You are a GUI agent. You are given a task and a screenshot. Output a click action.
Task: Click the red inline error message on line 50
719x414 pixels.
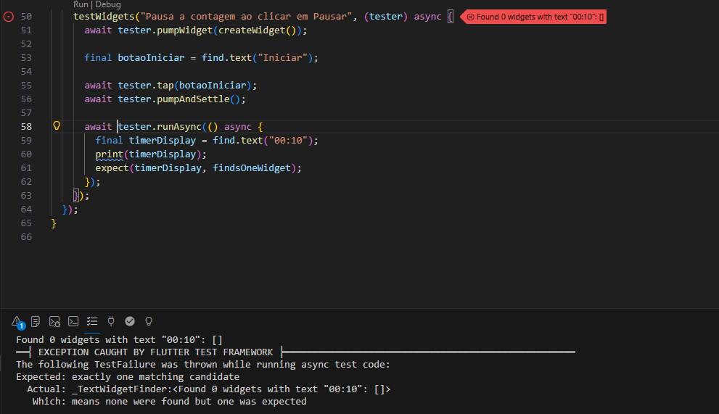click(x=537, y=17)
